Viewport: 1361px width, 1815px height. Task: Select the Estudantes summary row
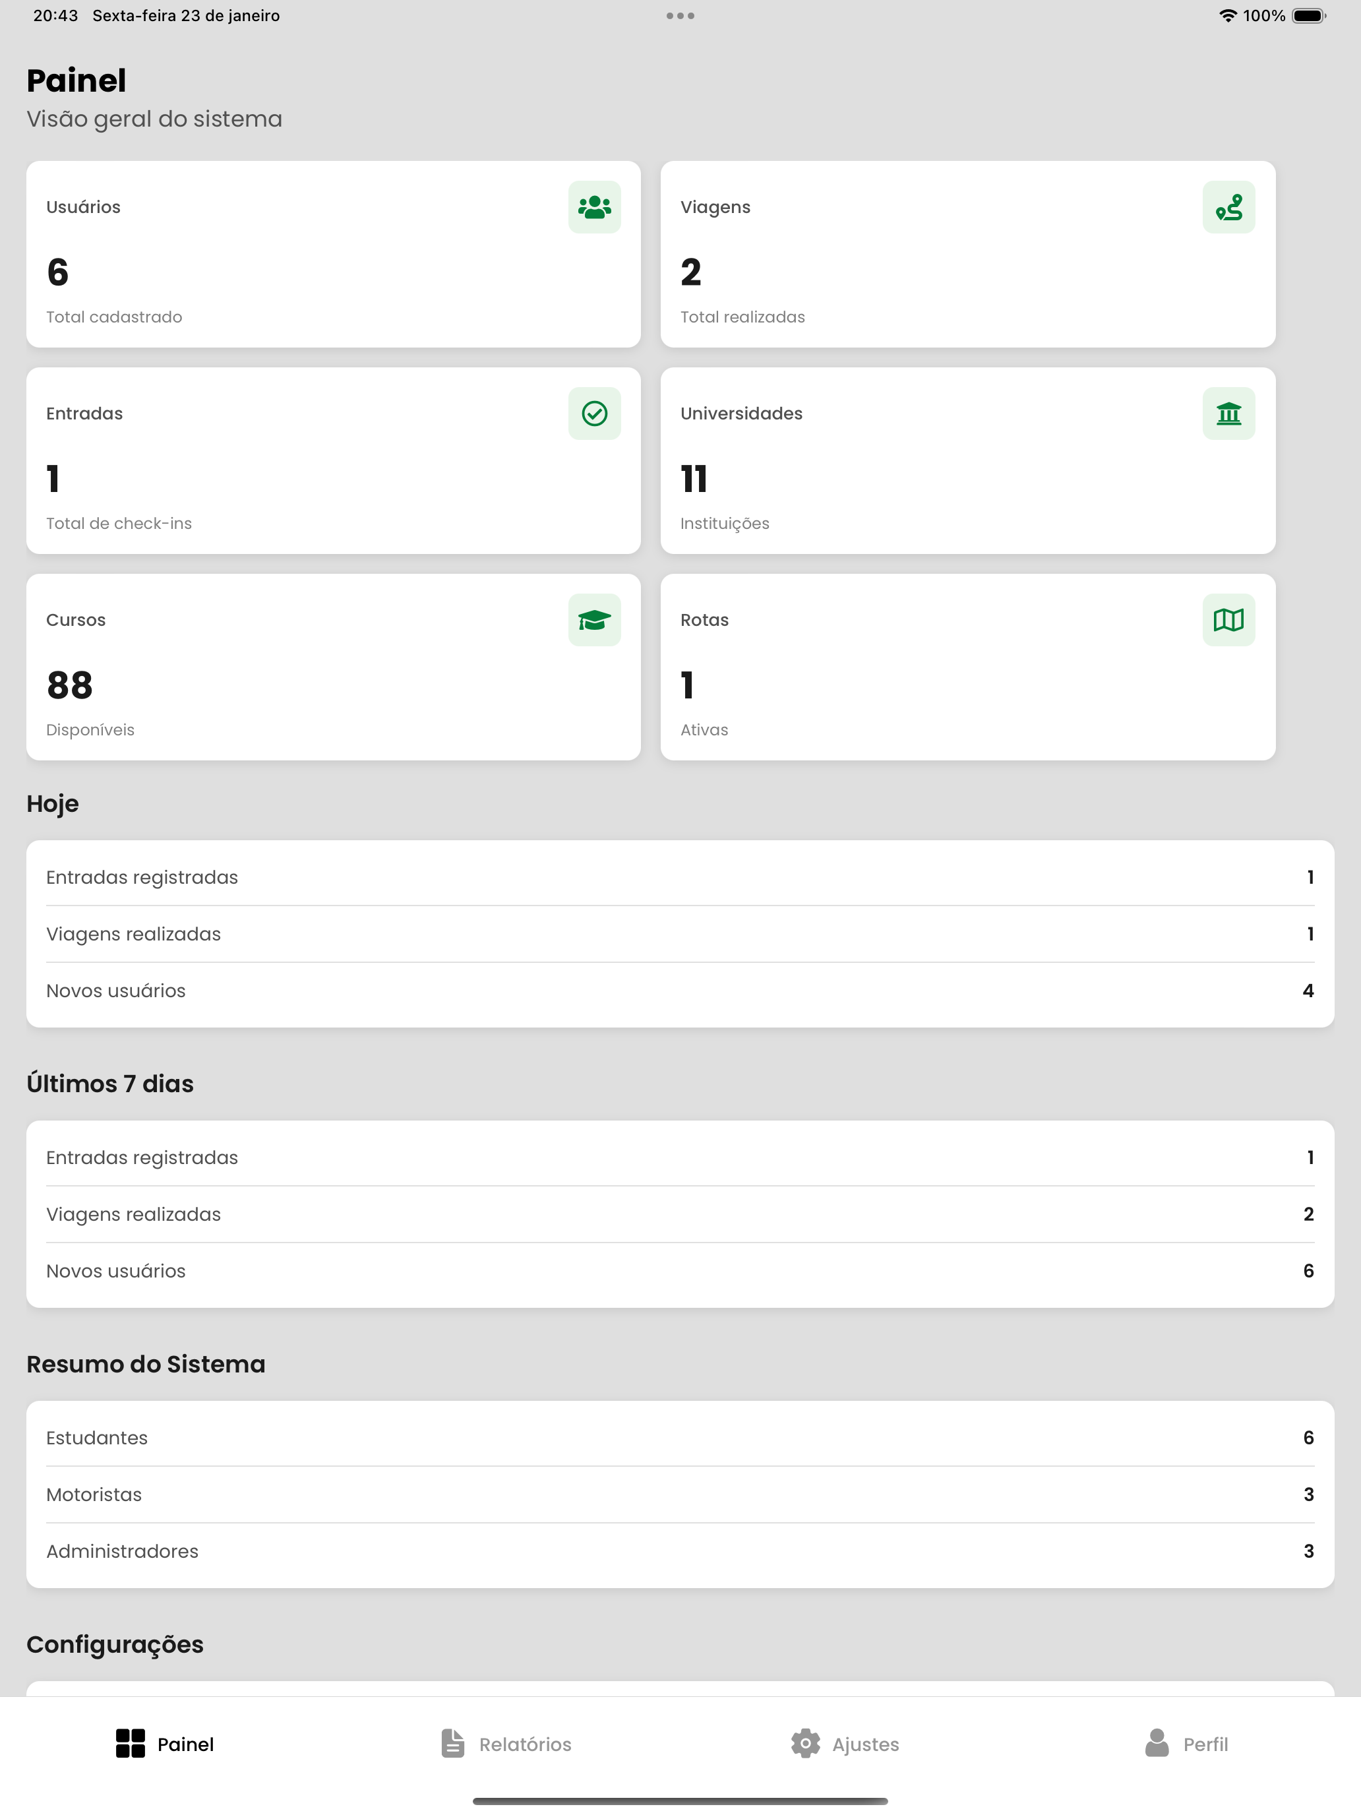click(680, 1438)
